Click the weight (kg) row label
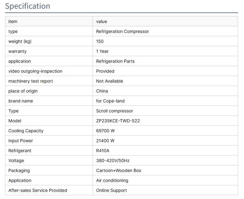 coord(20,41)
